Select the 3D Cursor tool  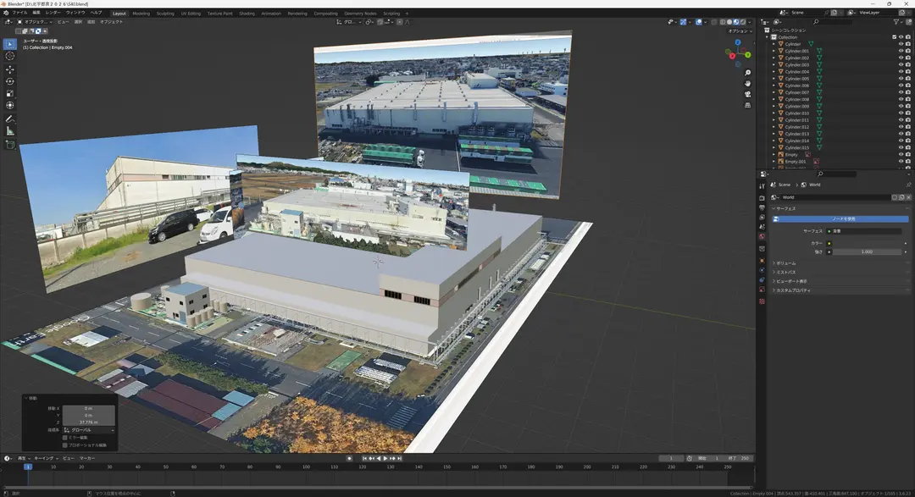(x=10, y=56)
